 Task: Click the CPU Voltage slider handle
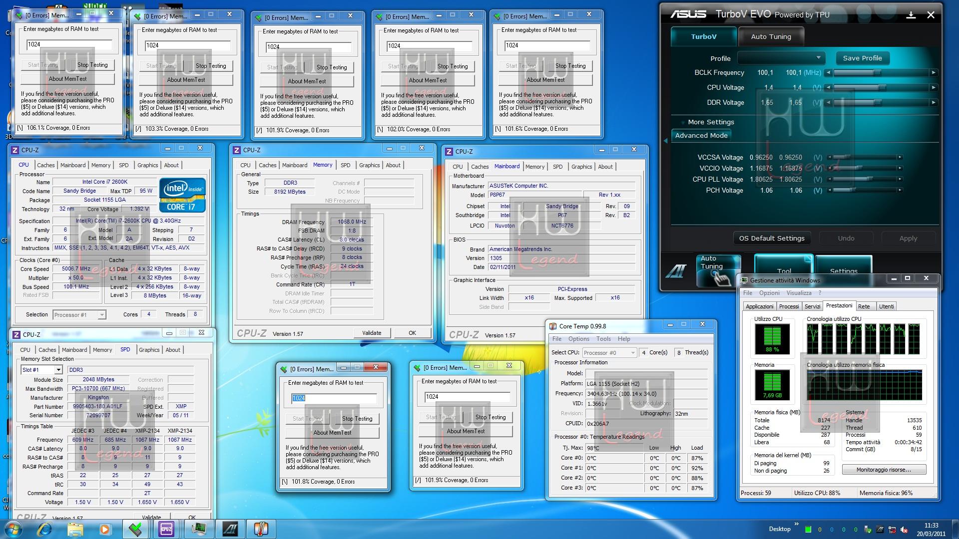click(x=882, y=88)
